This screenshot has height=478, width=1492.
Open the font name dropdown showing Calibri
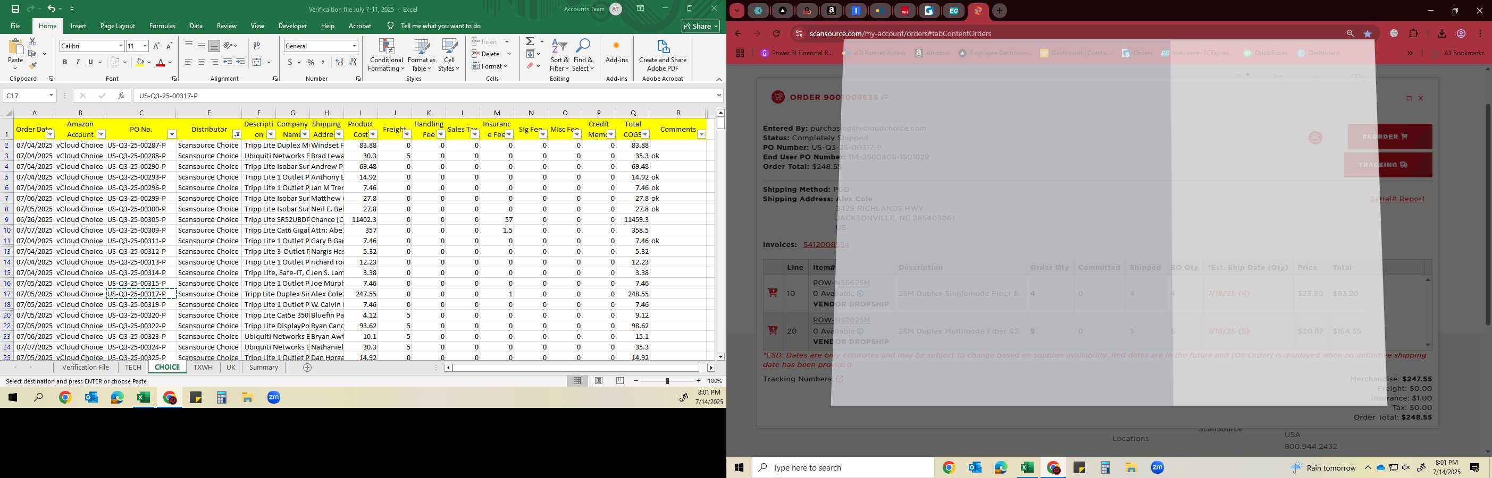[121, 46]
